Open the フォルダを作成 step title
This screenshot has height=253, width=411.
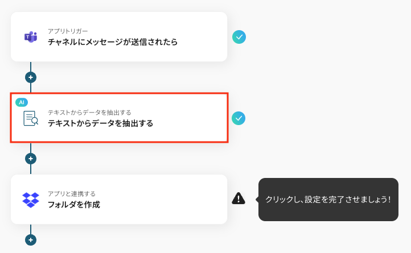coord(74,205)
